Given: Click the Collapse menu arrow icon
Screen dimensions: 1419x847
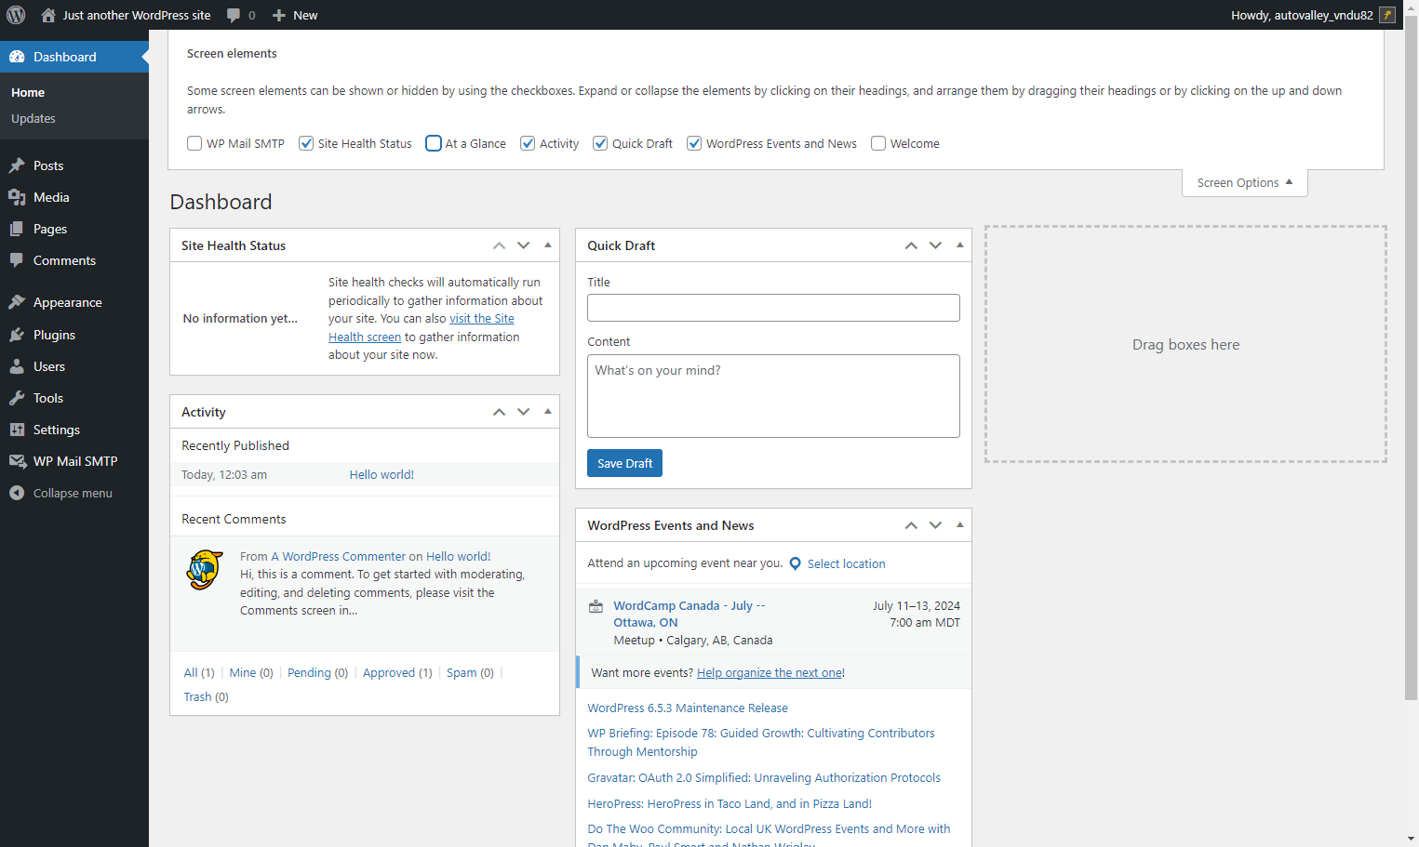Looking at the screenshot, I should point(17,493).
